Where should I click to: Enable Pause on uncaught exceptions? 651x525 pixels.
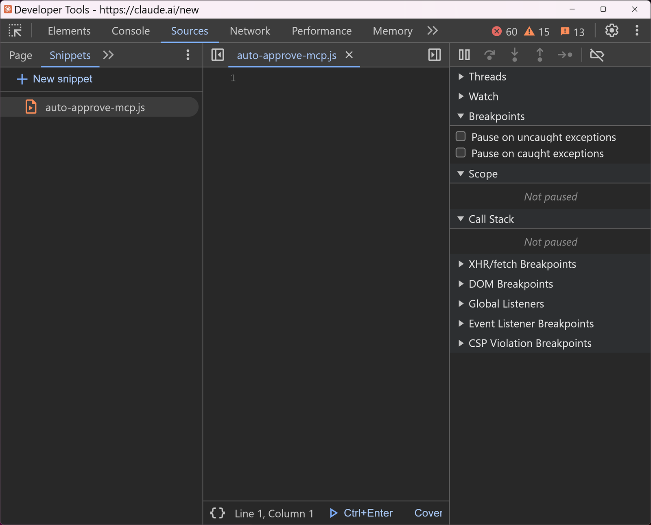pos(461,136)
